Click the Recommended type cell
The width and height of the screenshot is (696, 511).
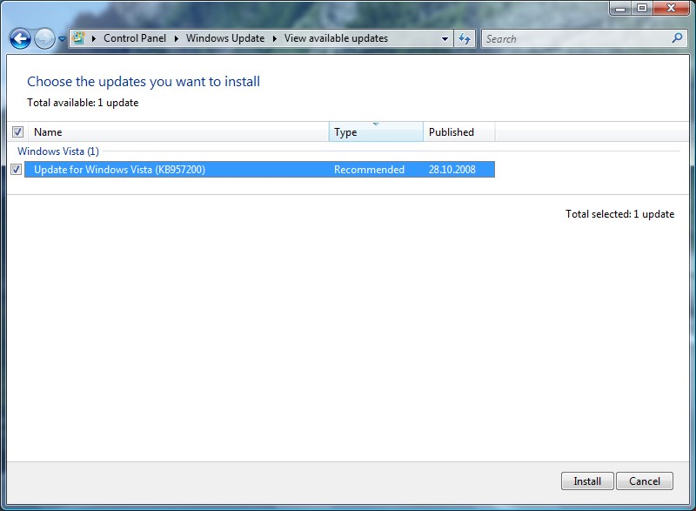coord(369,170)
